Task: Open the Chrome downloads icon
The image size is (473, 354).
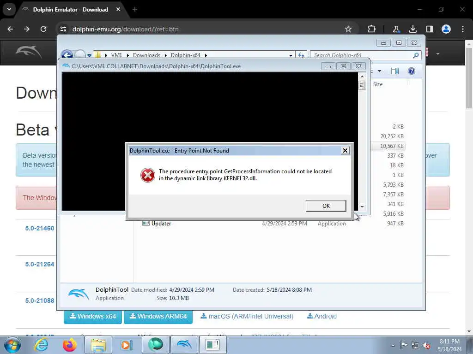Action: point(412,29)
